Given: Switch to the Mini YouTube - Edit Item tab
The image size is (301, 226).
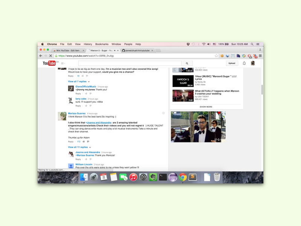Looking at the screenshot, I should point(68,50).
